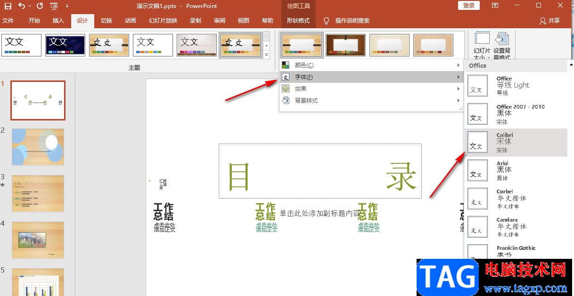The height and width of the screenshot is (296, 574).
Task: Click the 效果 green circle icon
Action: coord(286,88)
